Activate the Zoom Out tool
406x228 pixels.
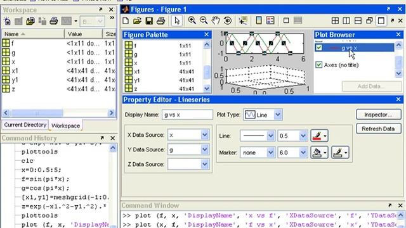tap(204, 20)
